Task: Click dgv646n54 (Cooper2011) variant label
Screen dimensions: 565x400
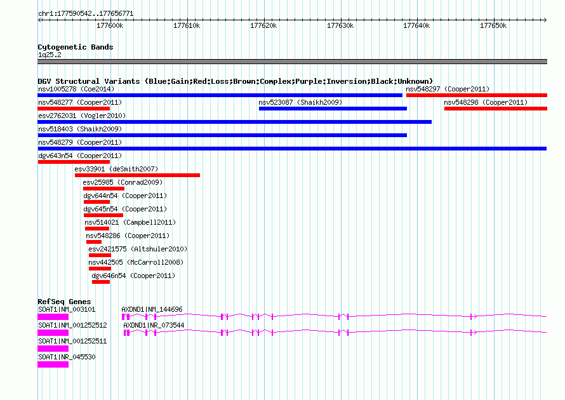Action: (133, 276)
